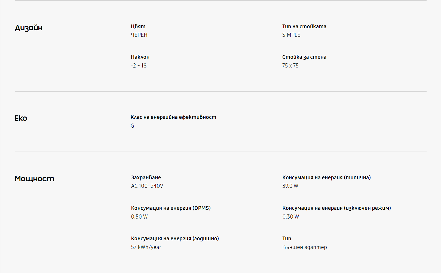Click the SIMPLE stand type value
Viewport: 441px width, 273px height.
(x=291, y=35)
